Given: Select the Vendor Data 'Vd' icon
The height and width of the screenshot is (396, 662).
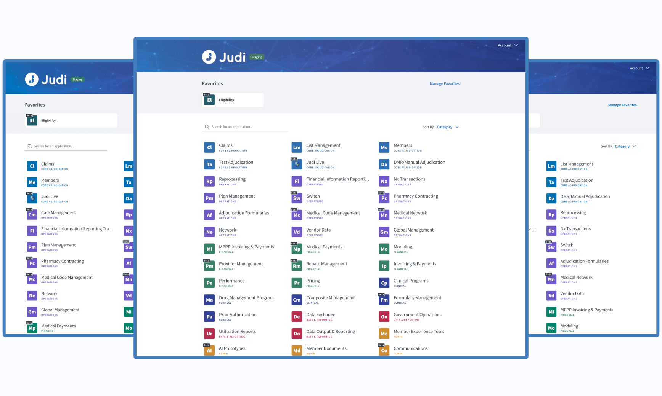Looking at the screenshot, I should click(x=297, y=232).
